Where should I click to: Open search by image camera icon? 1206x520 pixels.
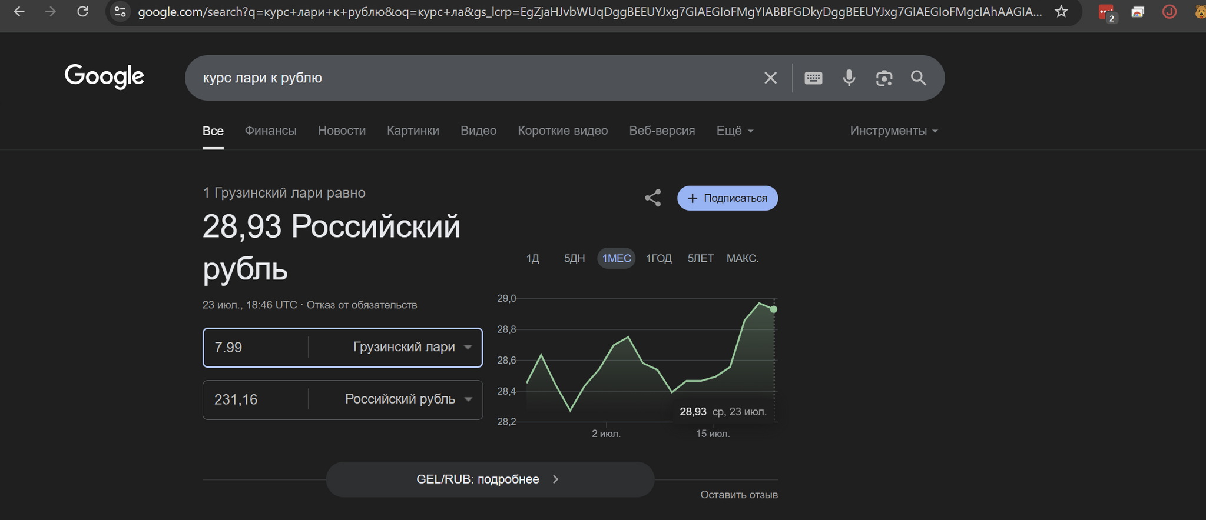[x=884, y=78]
